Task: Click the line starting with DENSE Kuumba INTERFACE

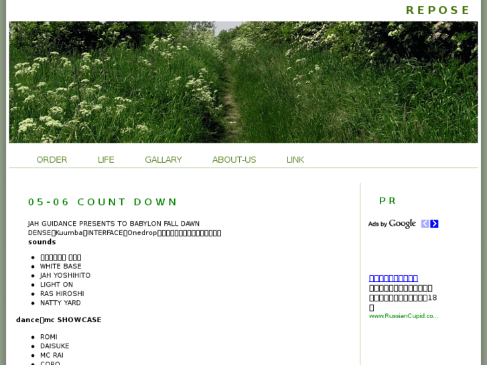Action: pos(125,233)
